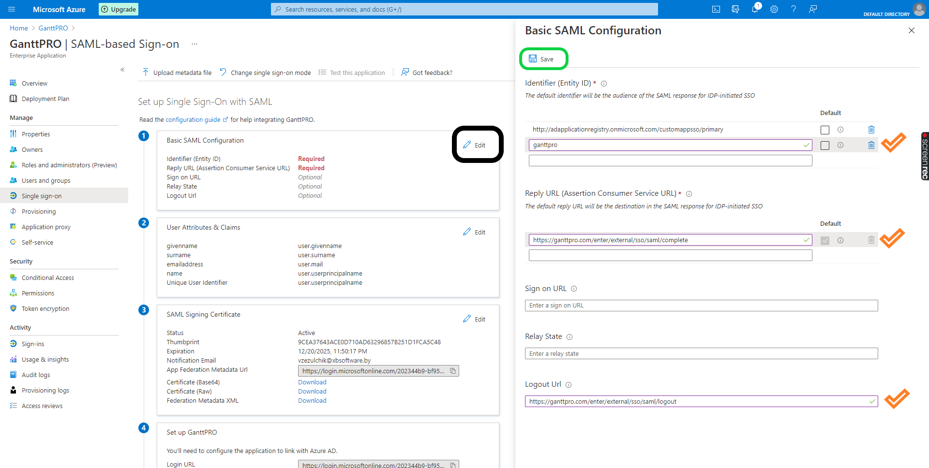Show info tooltip for Relay State
Viewport: 929px width, 468px height.
click(569, 337)
